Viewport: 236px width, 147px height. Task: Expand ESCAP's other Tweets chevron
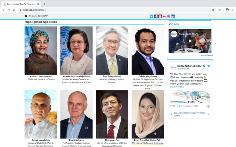pos(208,114)
